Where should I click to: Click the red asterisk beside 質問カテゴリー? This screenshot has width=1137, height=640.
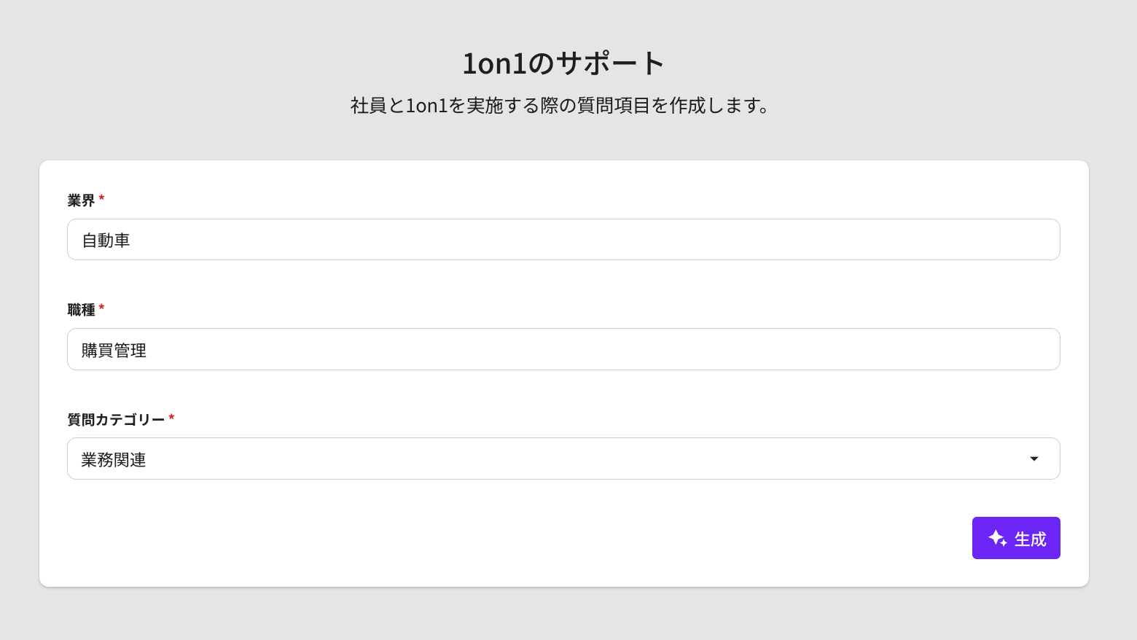171,418
